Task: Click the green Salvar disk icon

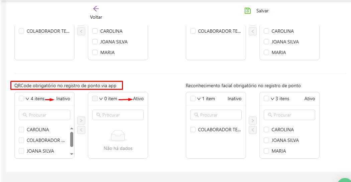Action: 247,11
